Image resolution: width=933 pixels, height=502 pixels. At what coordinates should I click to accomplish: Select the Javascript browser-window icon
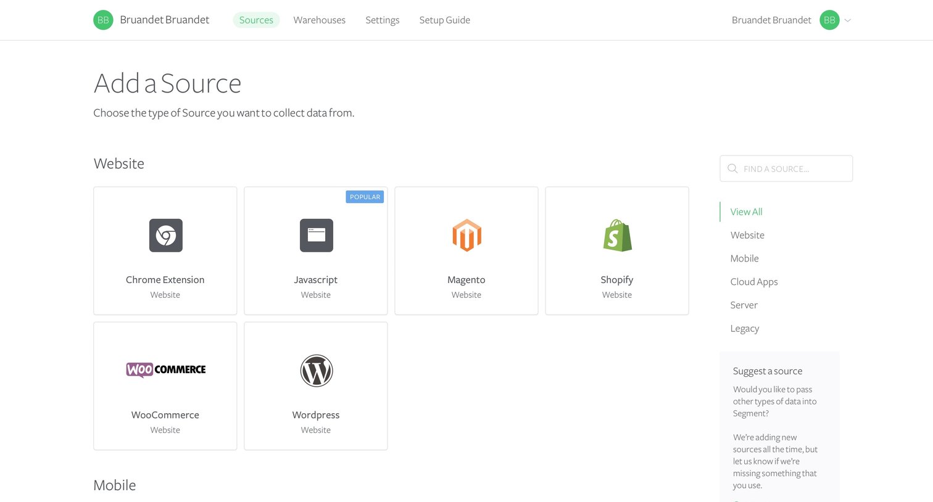(x=317, y=235)
